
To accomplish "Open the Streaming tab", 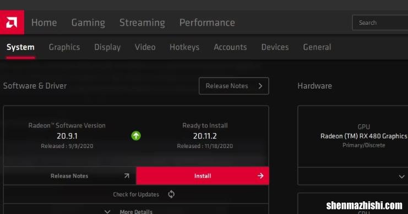I will [142, 23].
